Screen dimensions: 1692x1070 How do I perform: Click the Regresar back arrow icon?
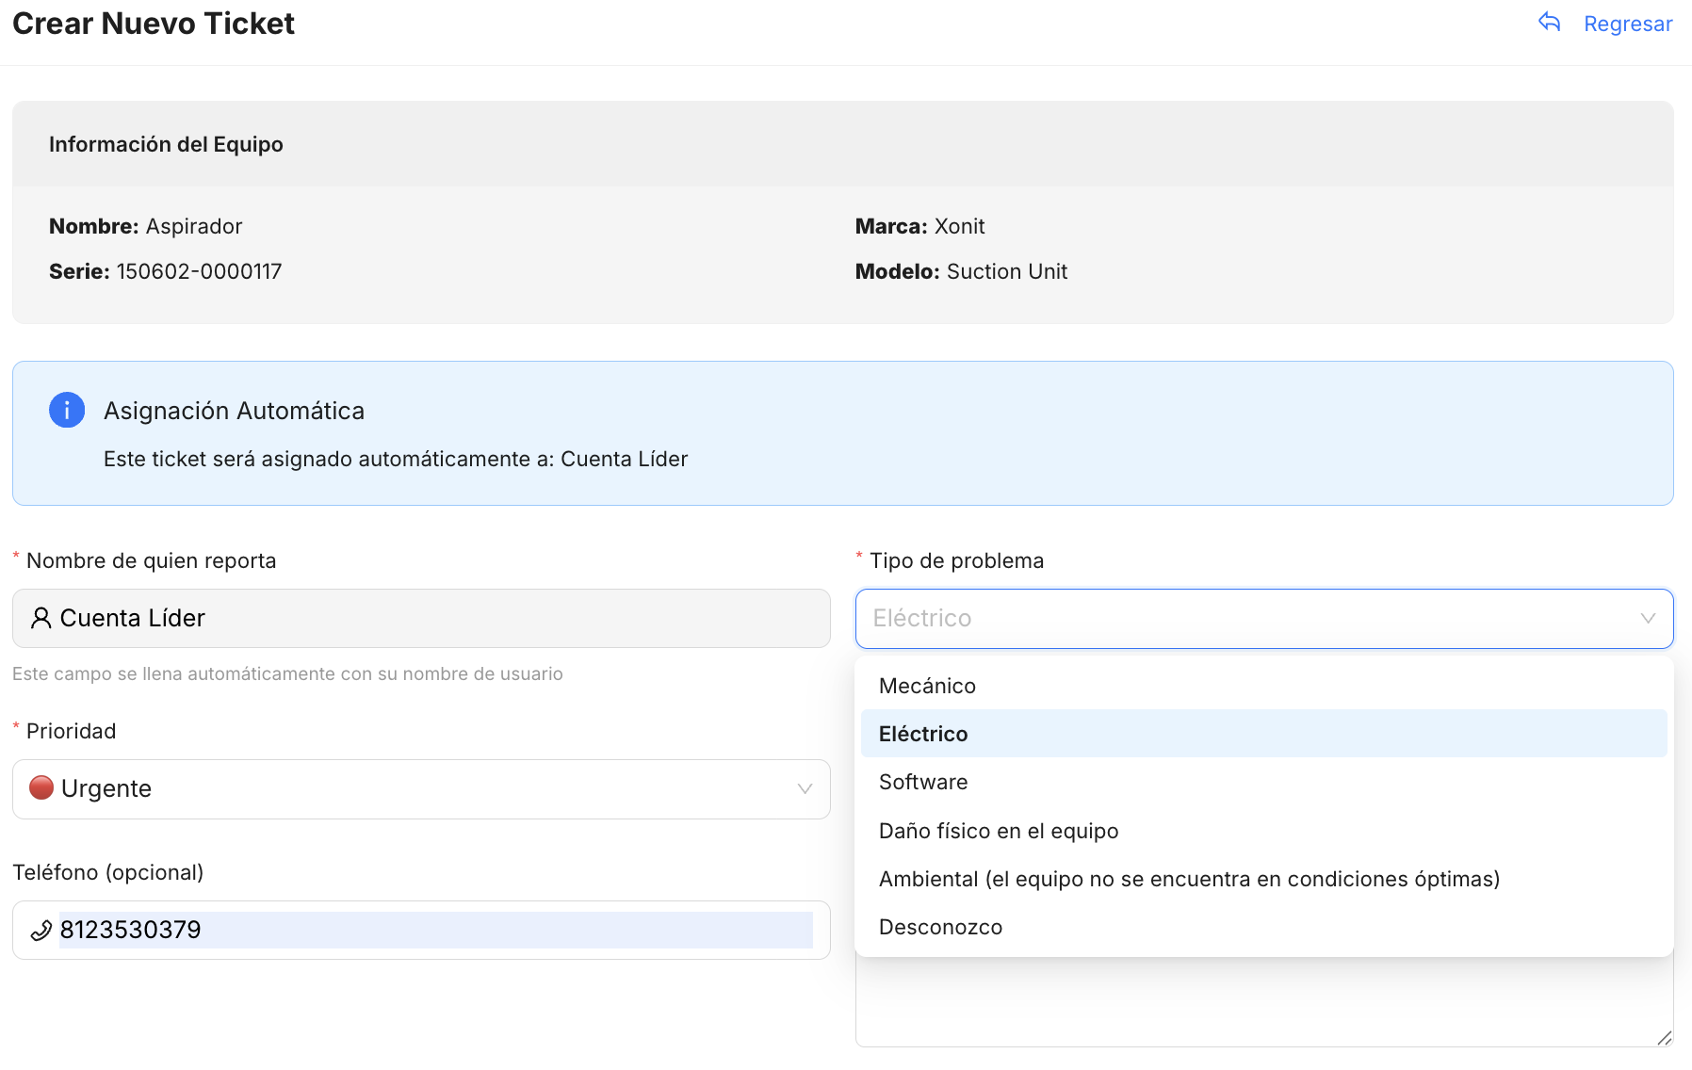click(1549, 22)
